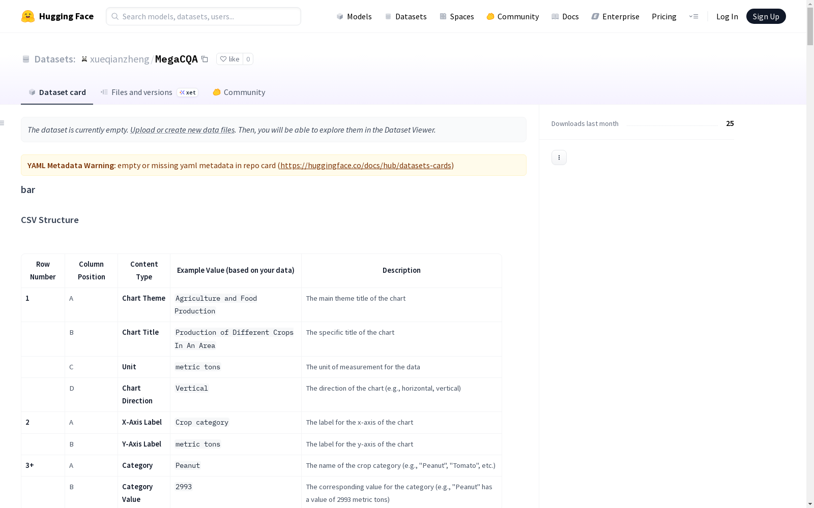
Task: Click the Description column header
Action: [x=401, y=271]
